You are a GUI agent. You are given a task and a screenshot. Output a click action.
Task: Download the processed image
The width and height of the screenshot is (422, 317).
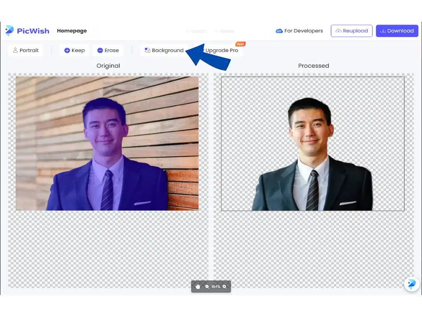397,31
